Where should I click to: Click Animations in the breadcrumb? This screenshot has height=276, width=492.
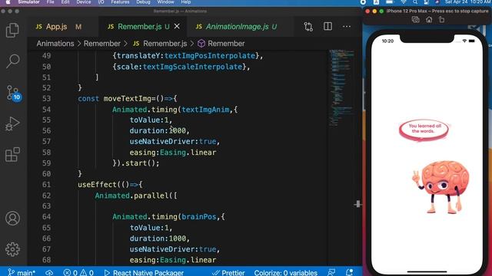click(x=55, y=44)
